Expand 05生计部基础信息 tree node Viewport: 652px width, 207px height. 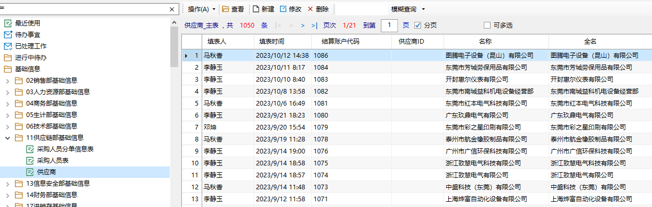pos(8,115)
